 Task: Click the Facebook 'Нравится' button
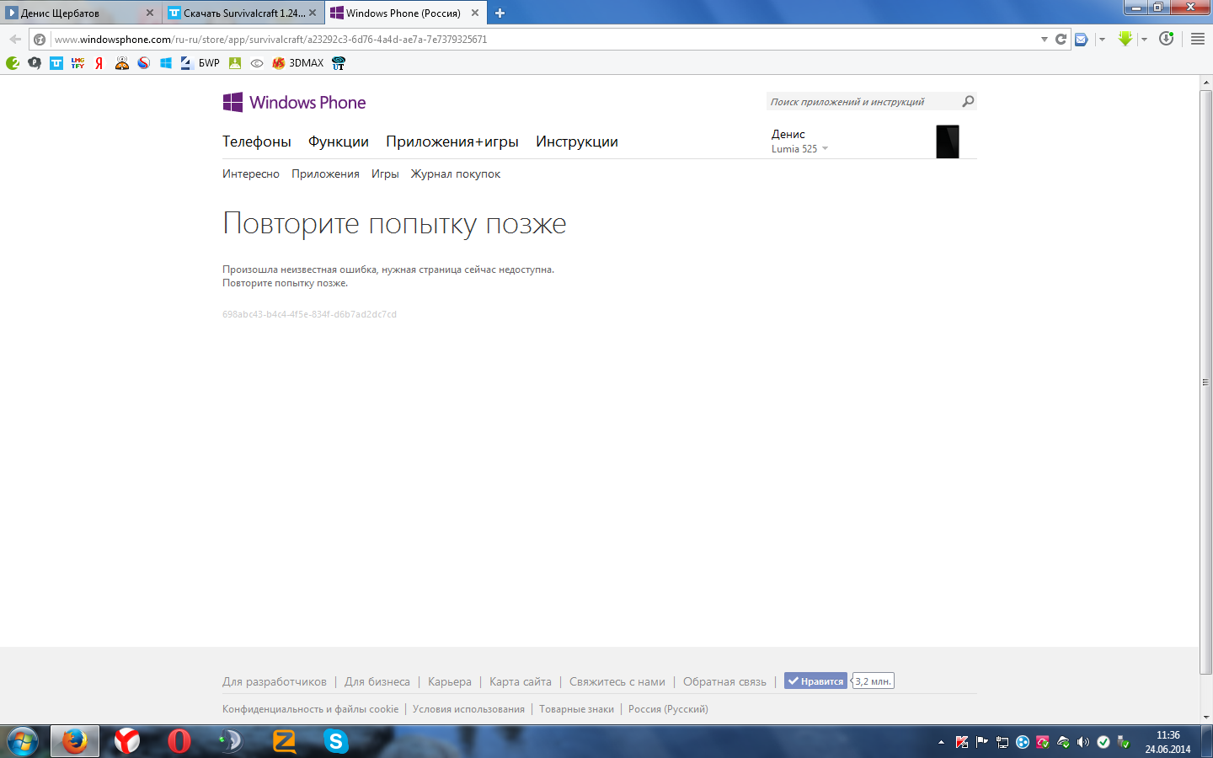click(815, 681)
